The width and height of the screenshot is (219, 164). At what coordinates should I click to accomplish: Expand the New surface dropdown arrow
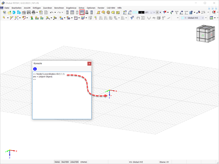65,18
